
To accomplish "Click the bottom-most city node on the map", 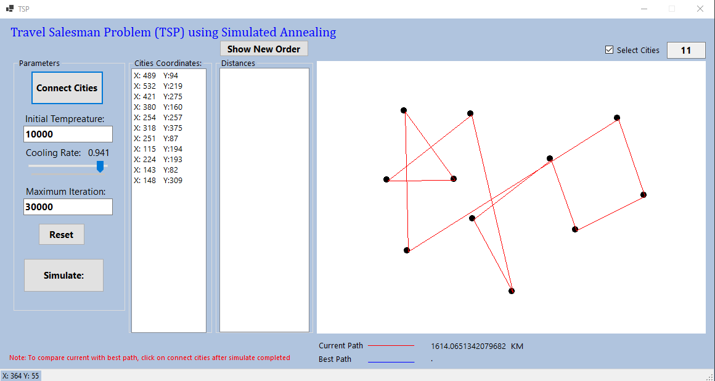I will pyautogui.click(x=512, y=290).
